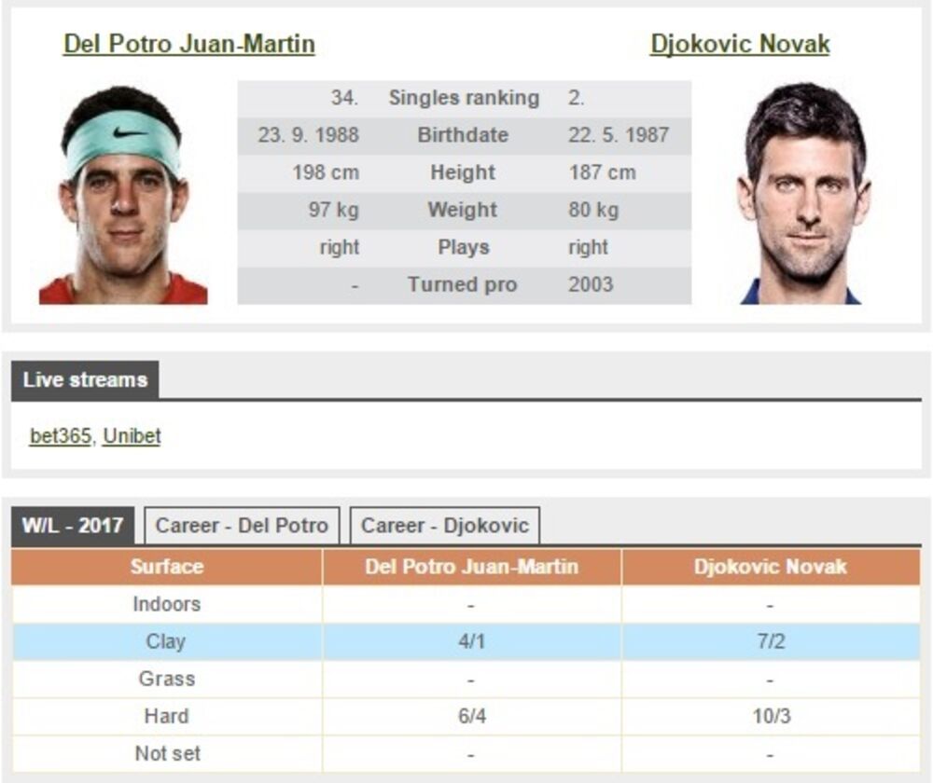Click Djokovic's 10/3 hard court record
Viewport: 933px width, 783px height.
[770, 716]
